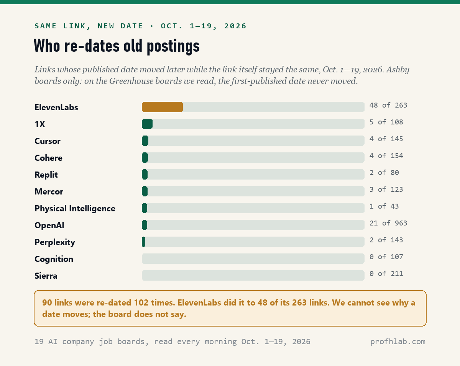Click the Mercor progress bar
The width and height of the screenshot is (460, 366).
click(253, 191)
